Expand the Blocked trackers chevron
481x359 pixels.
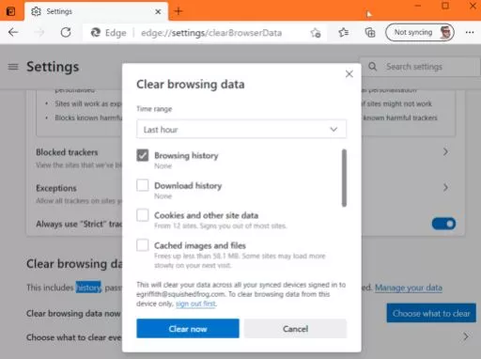click(445, 152)
